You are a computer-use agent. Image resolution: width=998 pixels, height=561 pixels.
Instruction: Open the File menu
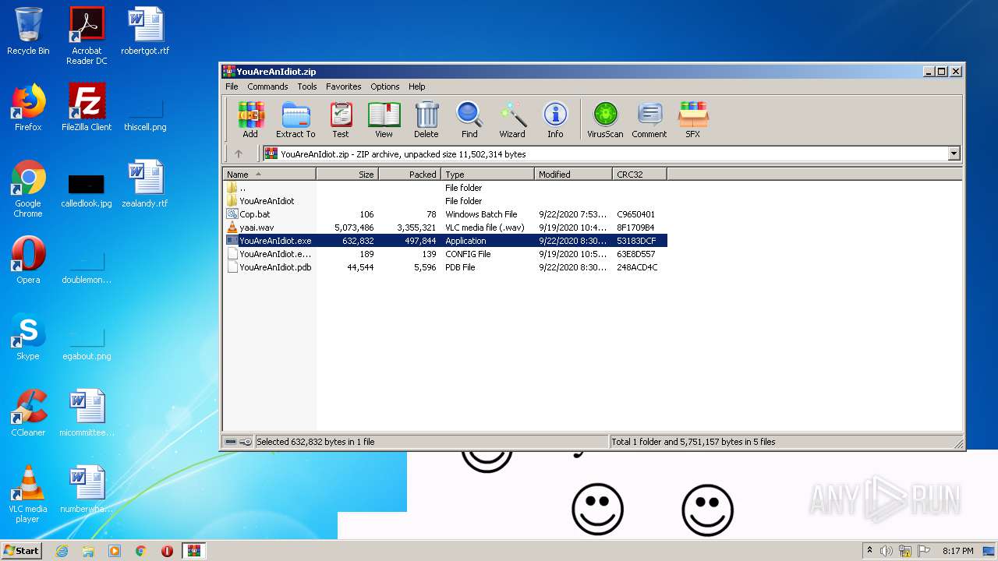232,86
